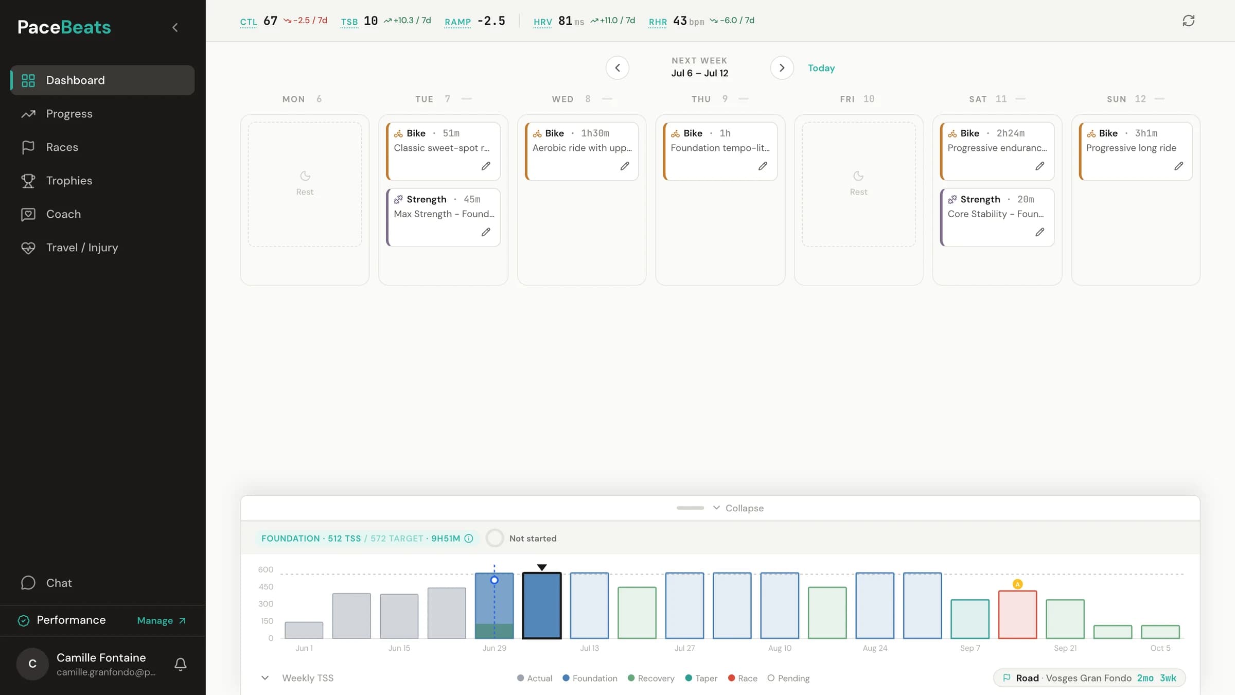Expand Wednesday 8 day header dash
The image size is (1235, 695).
coord(607,99)
